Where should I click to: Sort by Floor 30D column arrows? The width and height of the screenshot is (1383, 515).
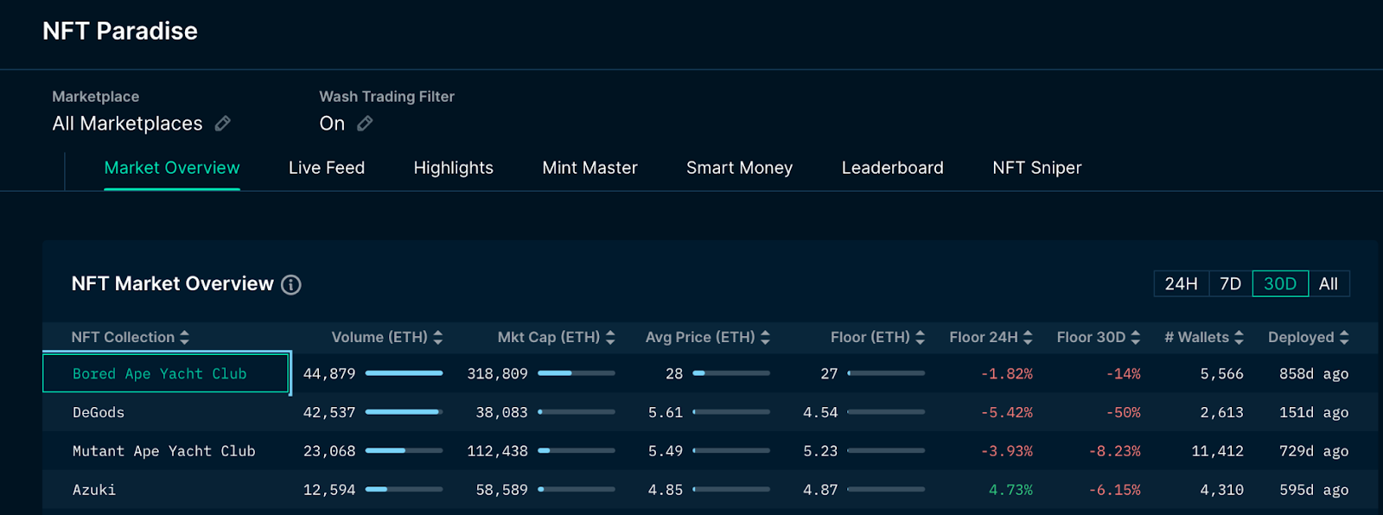(1136, 337)
